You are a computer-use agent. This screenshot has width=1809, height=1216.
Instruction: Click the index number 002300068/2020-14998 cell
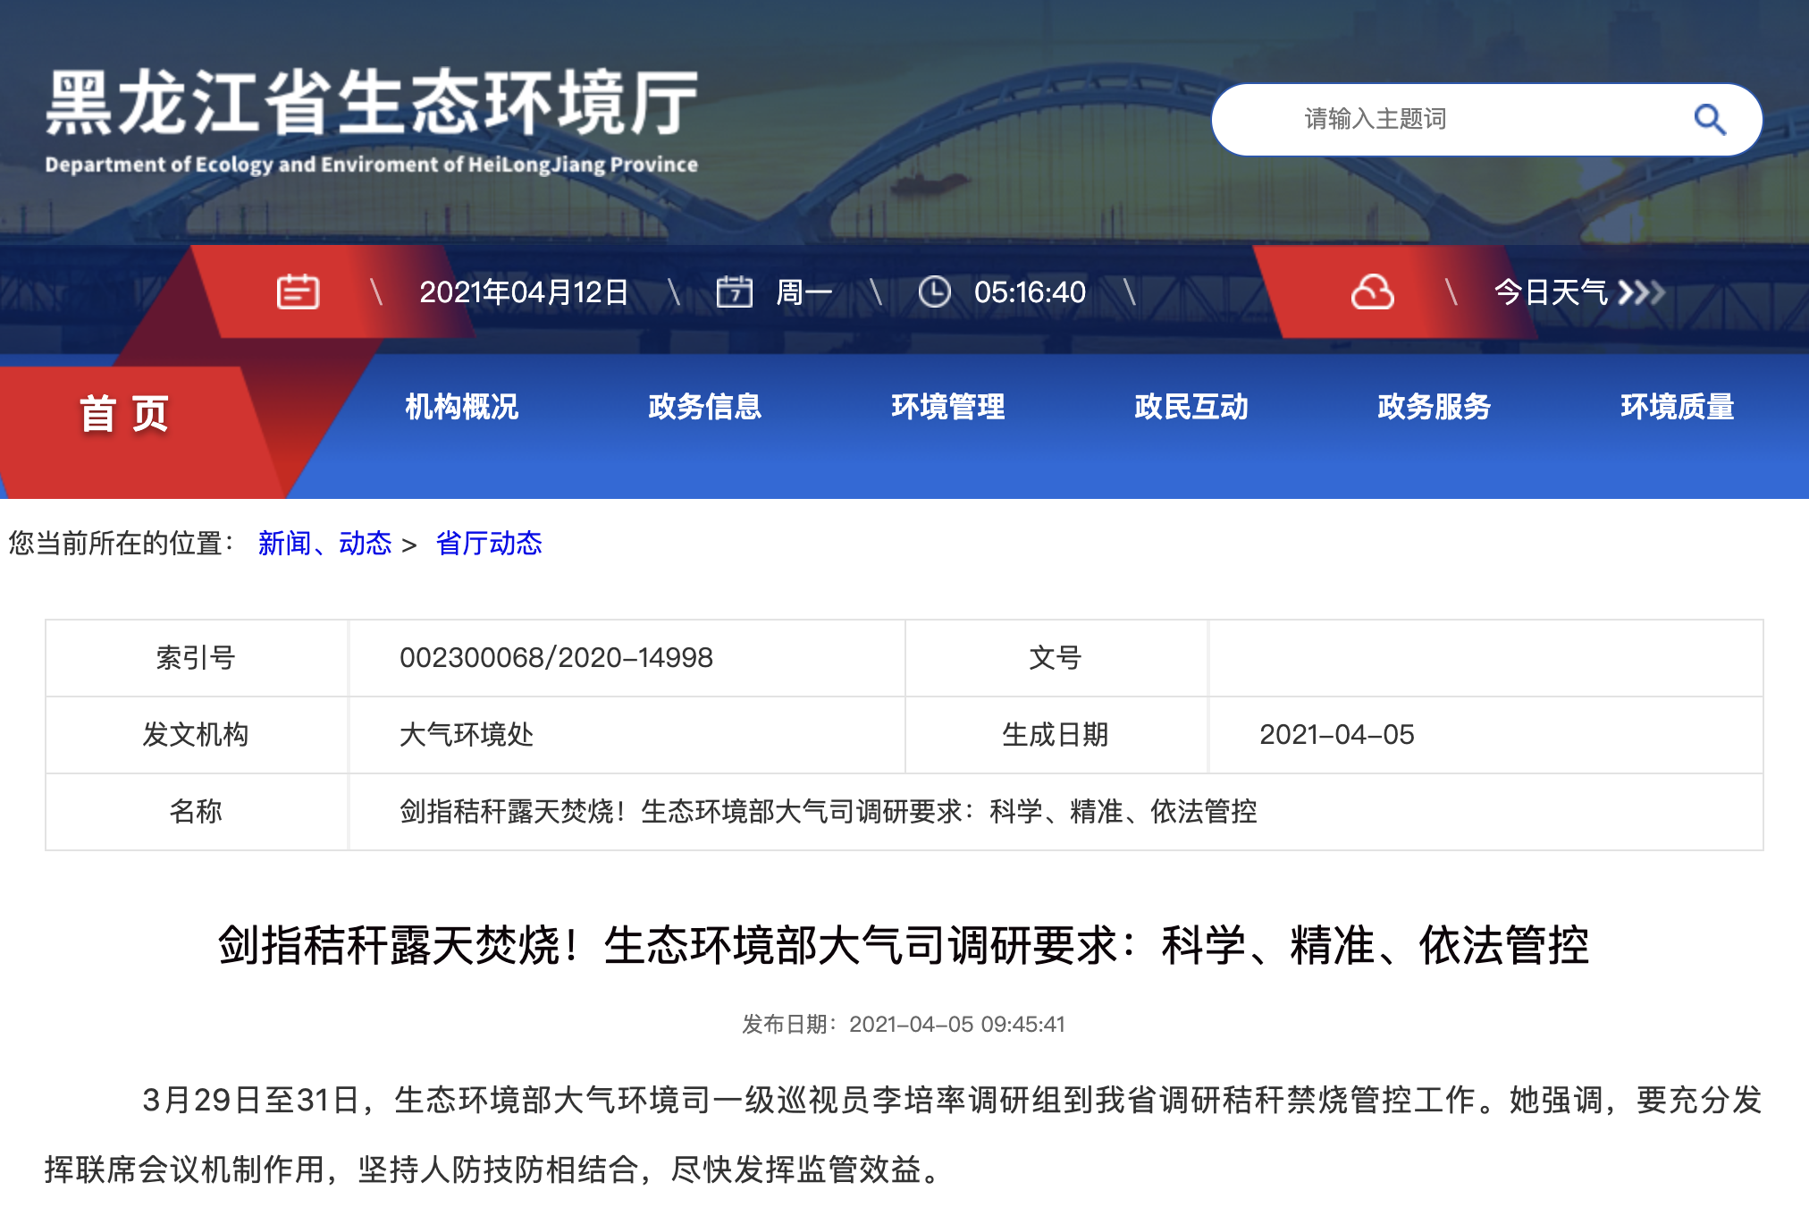coord(556,658)
